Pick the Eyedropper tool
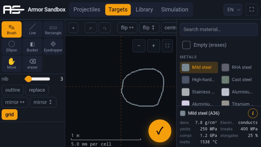 tap(53, 47)
